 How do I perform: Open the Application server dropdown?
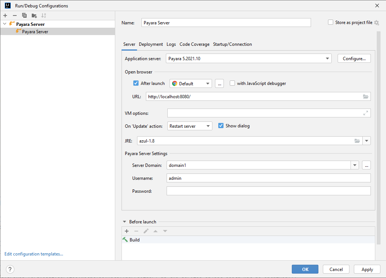point(327,59)
